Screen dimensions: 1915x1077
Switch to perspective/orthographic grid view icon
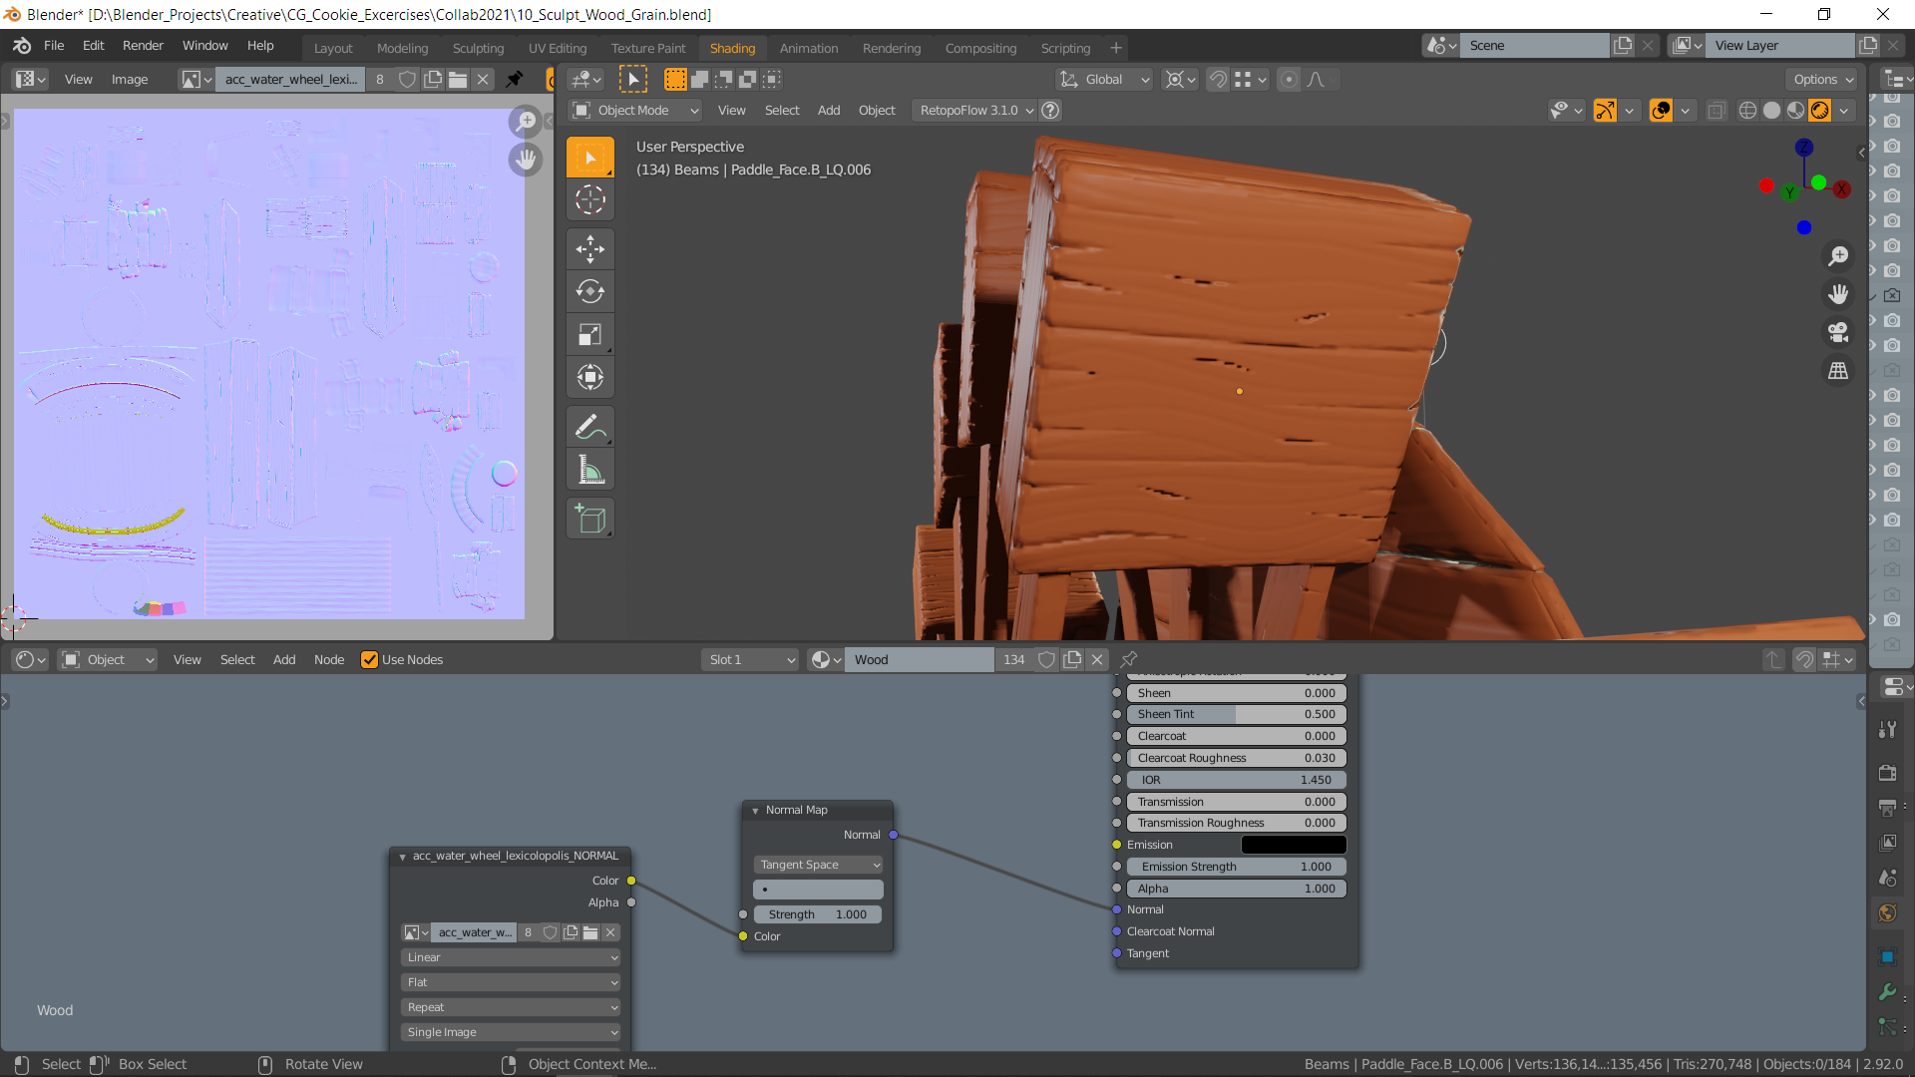(1837, 371)
